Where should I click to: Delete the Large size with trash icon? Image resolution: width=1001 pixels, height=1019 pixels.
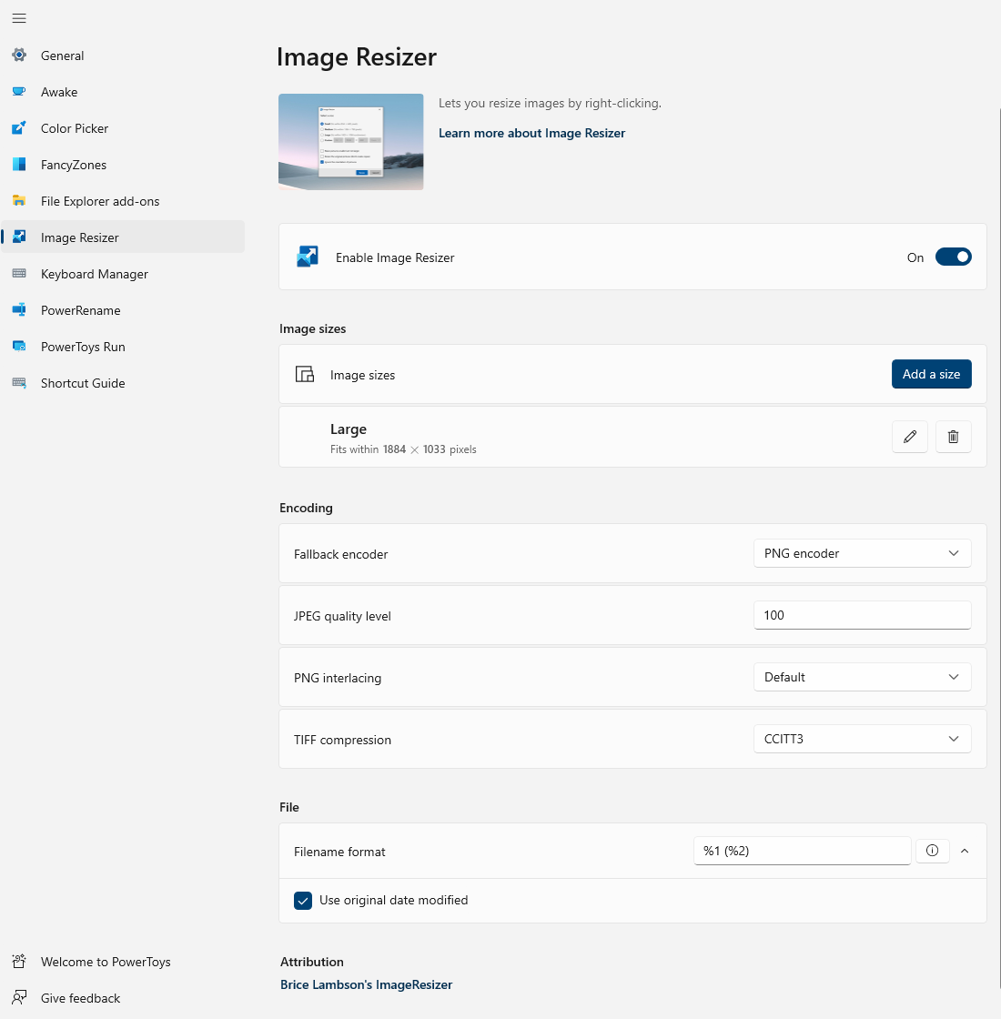click(x=953, y=437)
